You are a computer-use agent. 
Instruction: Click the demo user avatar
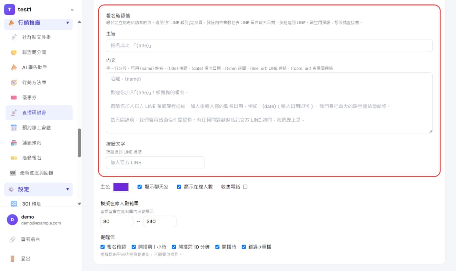12,220
